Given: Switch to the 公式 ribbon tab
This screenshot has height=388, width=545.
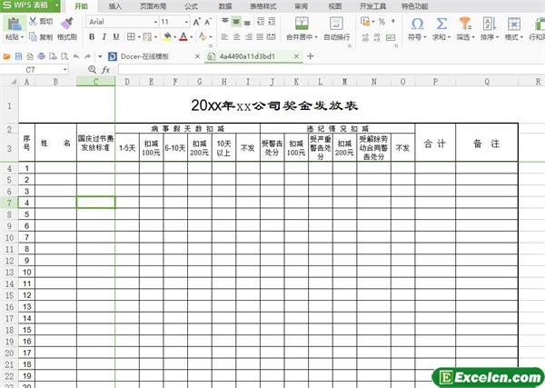Looking at the screenshot, I should (x=191, y=6).
